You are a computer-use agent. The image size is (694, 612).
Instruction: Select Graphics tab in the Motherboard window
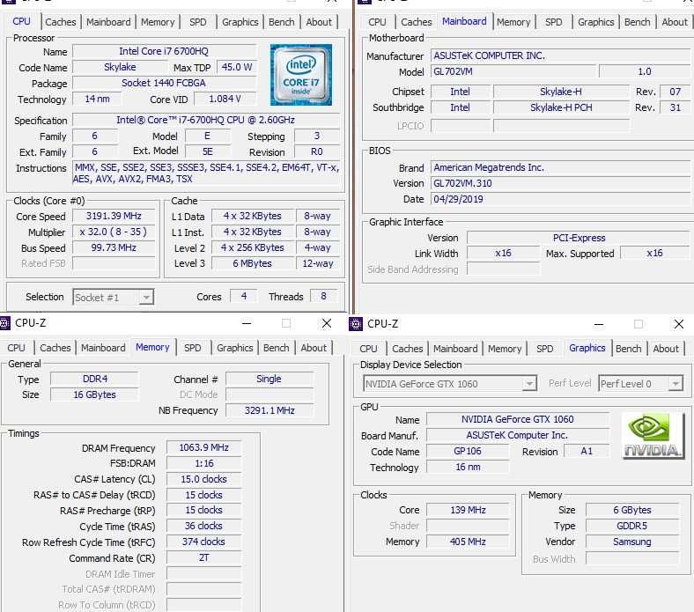595,22
